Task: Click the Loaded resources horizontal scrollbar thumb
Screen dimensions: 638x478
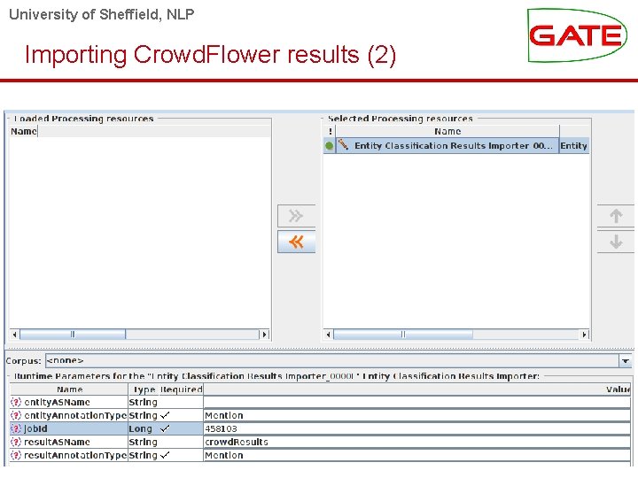Action: 73,335
